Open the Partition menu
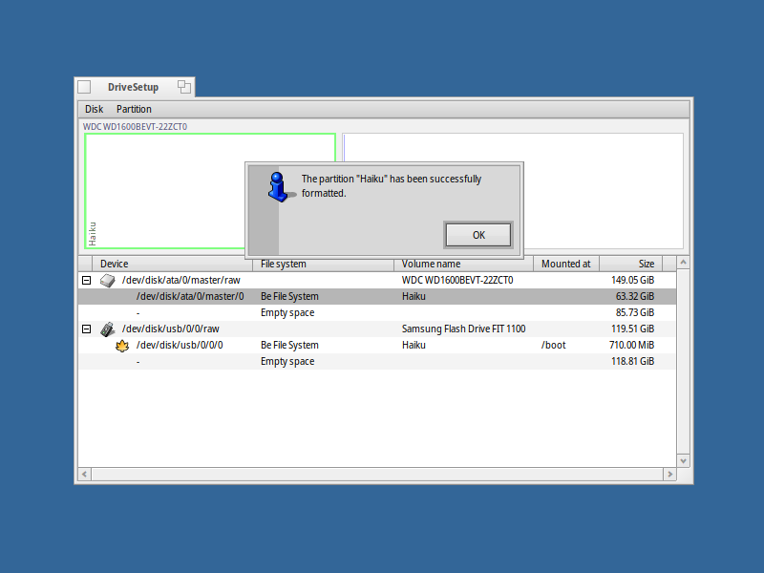The image size is (764, 573). click(x=134, y=109)
